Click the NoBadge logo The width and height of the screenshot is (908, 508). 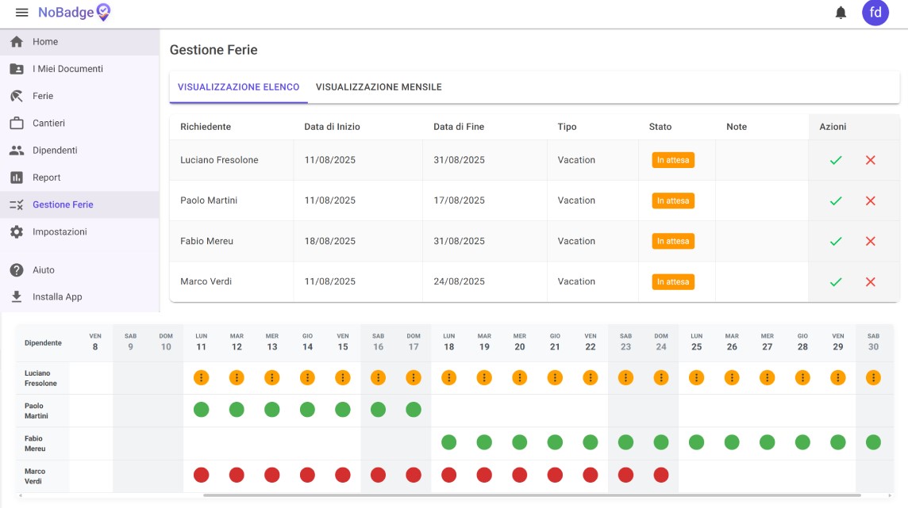coord(75,13)
